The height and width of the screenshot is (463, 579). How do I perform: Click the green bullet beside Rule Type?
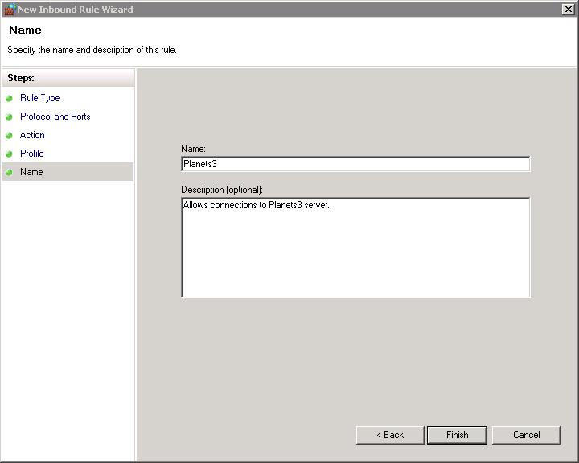pyautogui.click(x=10, y=98)
